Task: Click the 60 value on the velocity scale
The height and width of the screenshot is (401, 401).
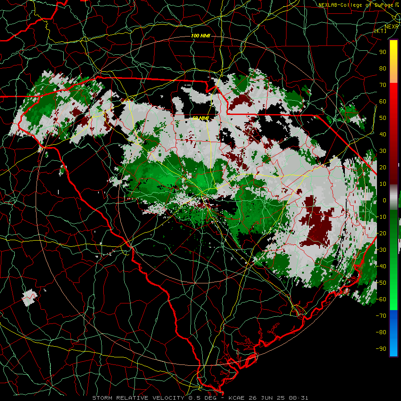Action: 383,102
